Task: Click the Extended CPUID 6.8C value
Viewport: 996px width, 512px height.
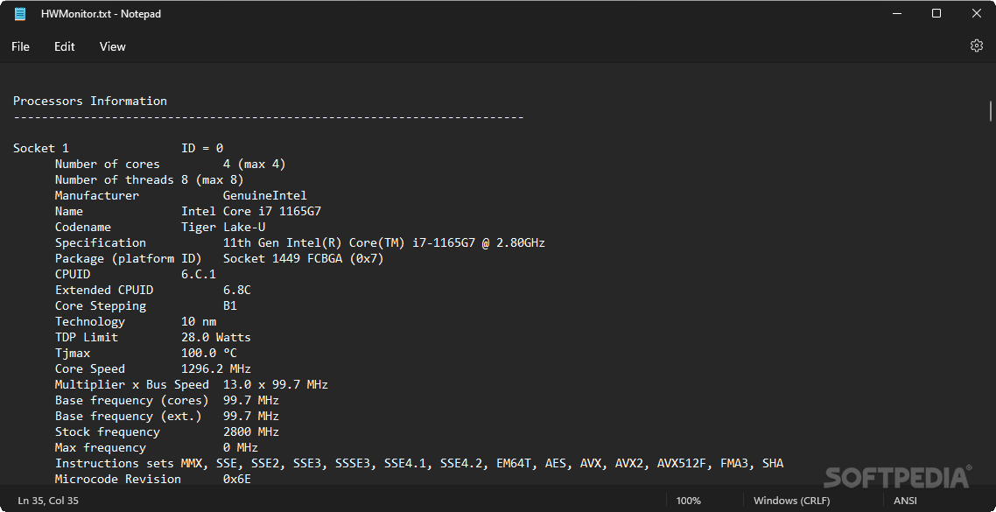Action: 237,291
